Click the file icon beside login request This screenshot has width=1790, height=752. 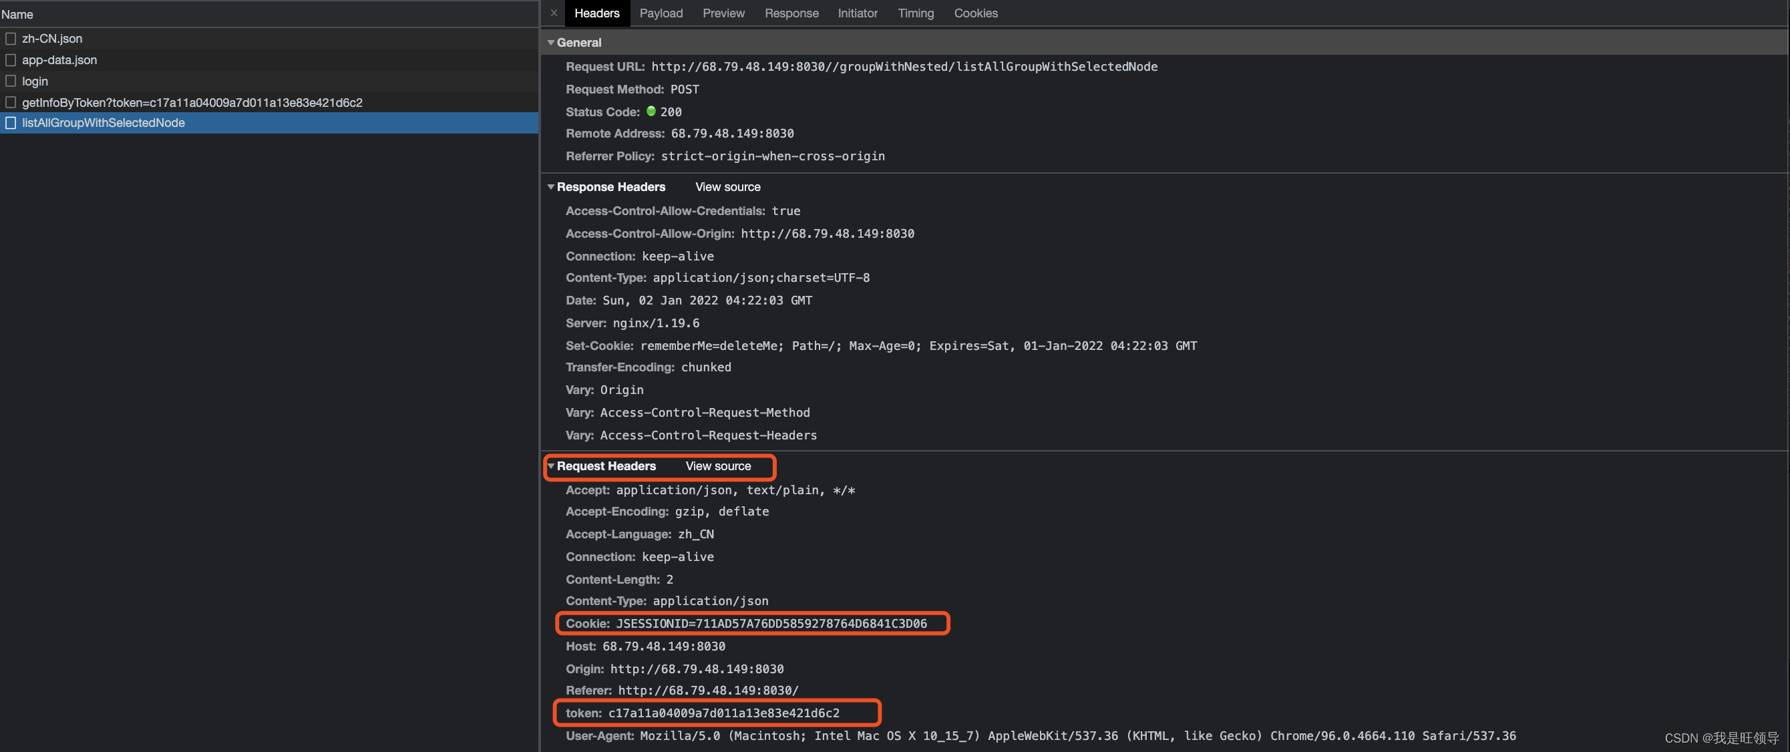[11, 81]
